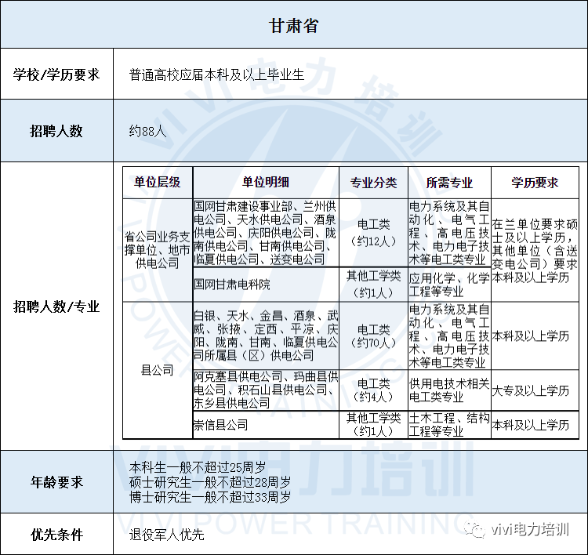Select the 崇信县公司 cell
Viewport: 588px width, 555px height.
[x=266, y=425]
